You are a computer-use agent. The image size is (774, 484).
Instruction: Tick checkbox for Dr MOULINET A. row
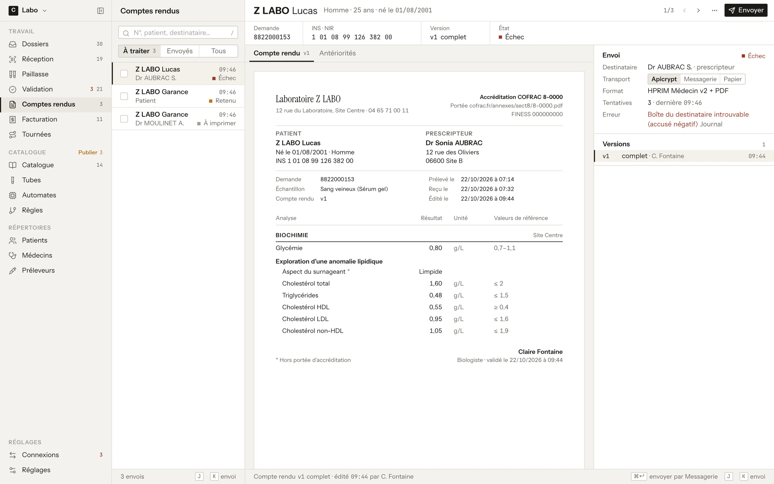(124, 119)
